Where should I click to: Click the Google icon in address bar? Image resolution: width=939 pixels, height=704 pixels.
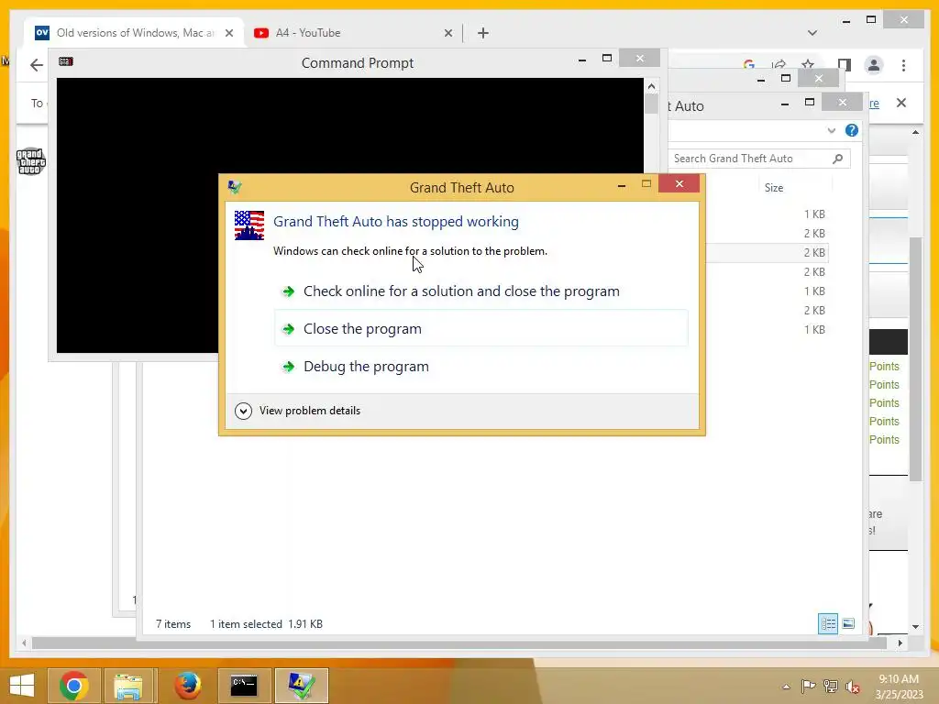pyautogui.click(x=748, y=63)
